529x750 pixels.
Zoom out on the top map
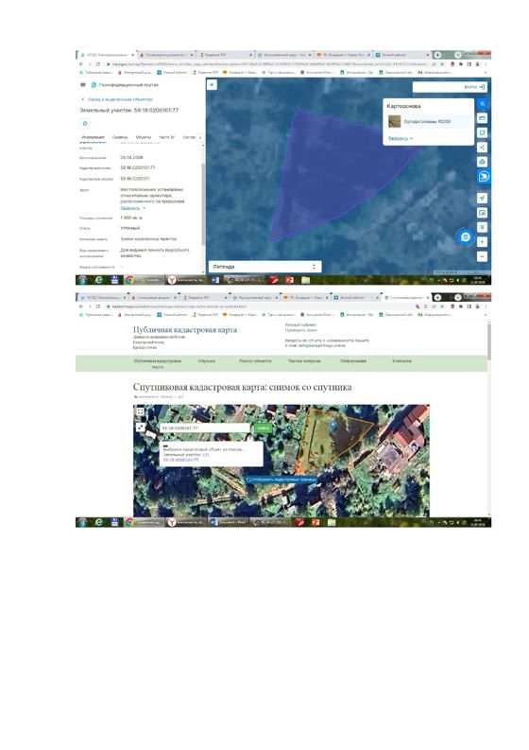[482, 256]
